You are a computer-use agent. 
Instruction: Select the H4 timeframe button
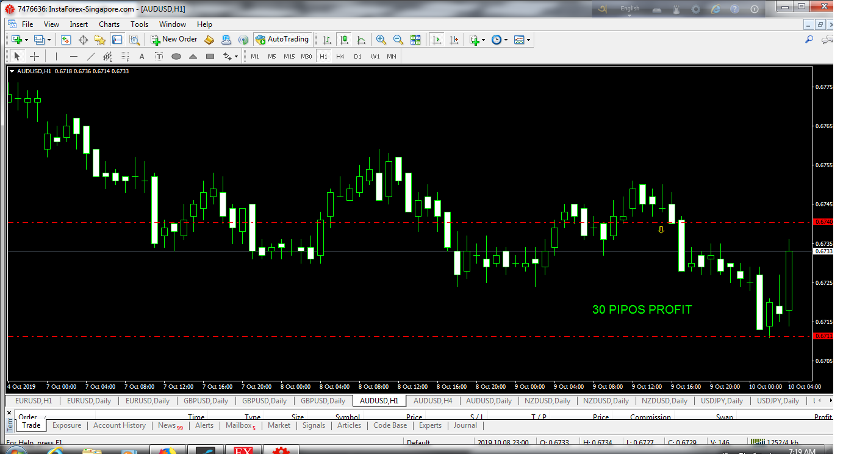tap(340, 57)
